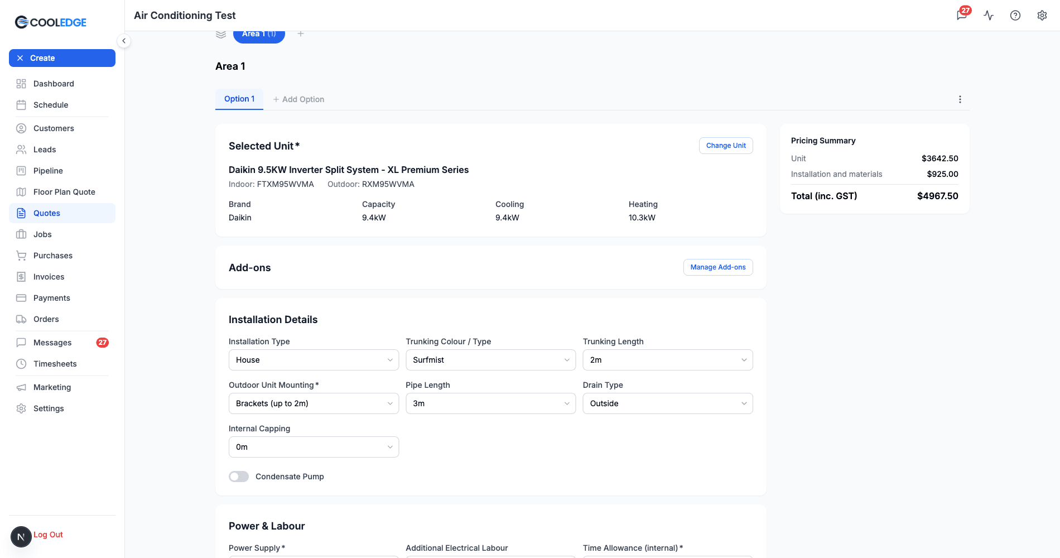
Task: Click the Customers person icon
Action: coord(21,128)
